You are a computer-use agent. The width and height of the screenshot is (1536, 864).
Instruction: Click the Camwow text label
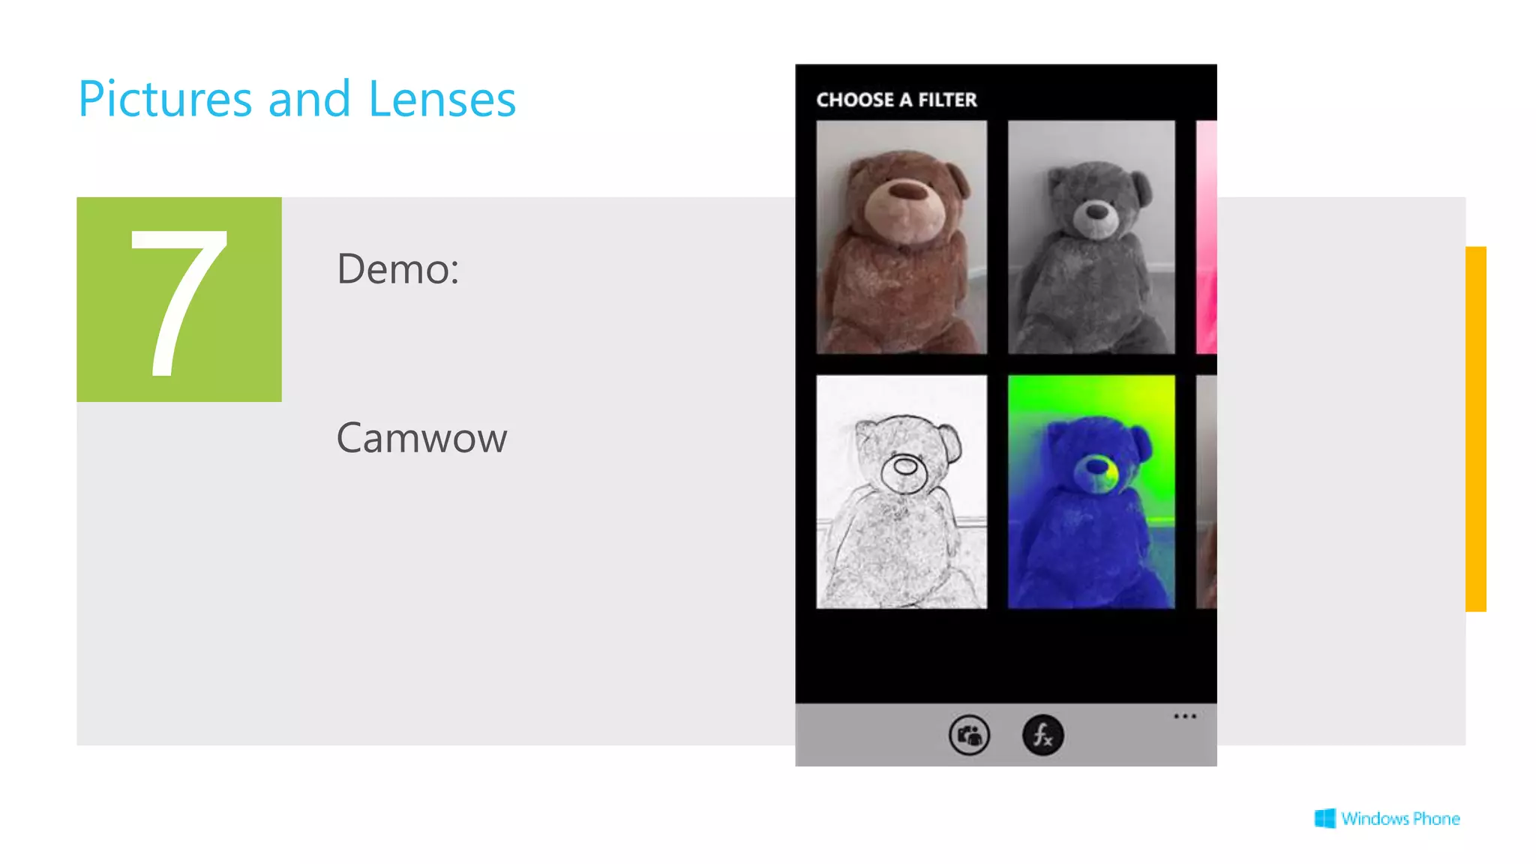click(x=421, y=438)
